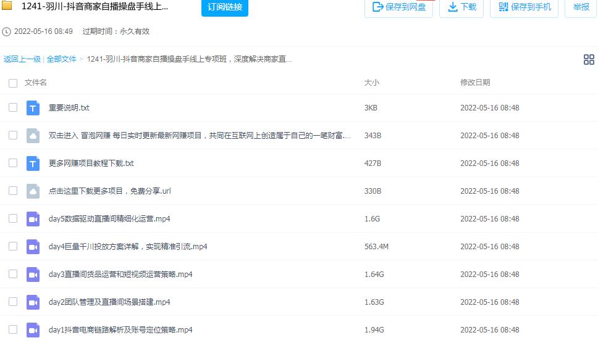Check the box for day5数据驱动直播间 video
The image size is (598, 343).
click(13, 218)
